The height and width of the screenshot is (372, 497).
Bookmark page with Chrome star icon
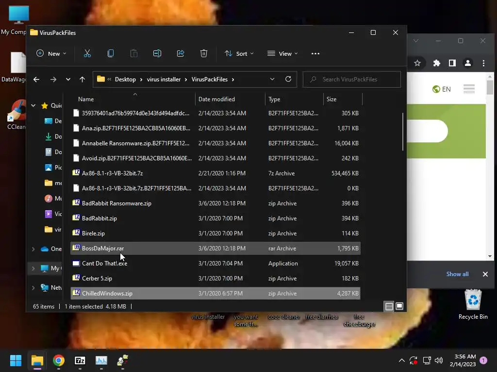[417, 63]
